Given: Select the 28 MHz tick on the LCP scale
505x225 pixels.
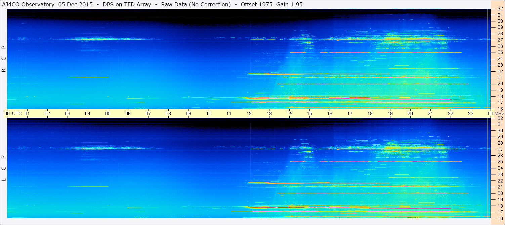Looking at the screenshot, I should (x=500, y=143).
